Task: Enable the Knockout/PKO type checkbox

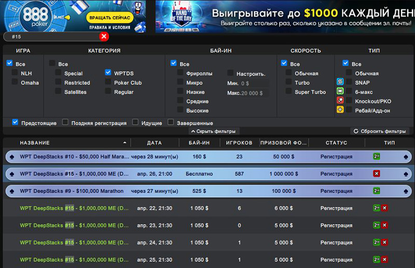Action: pyautogui.click(x=349, y=100)
